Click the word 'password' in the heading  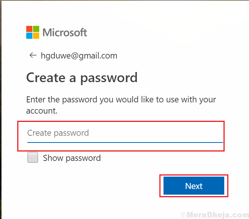pyautogui.click(x=109, y=78)
